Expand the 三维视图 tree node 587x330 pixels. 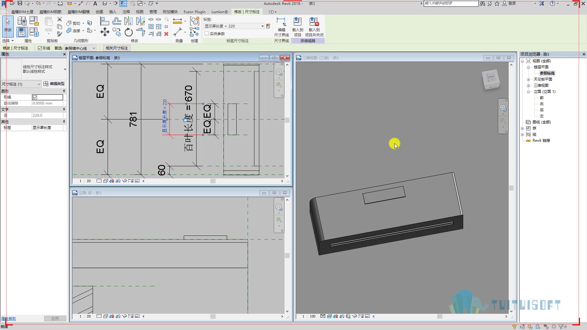pos(528,86)
